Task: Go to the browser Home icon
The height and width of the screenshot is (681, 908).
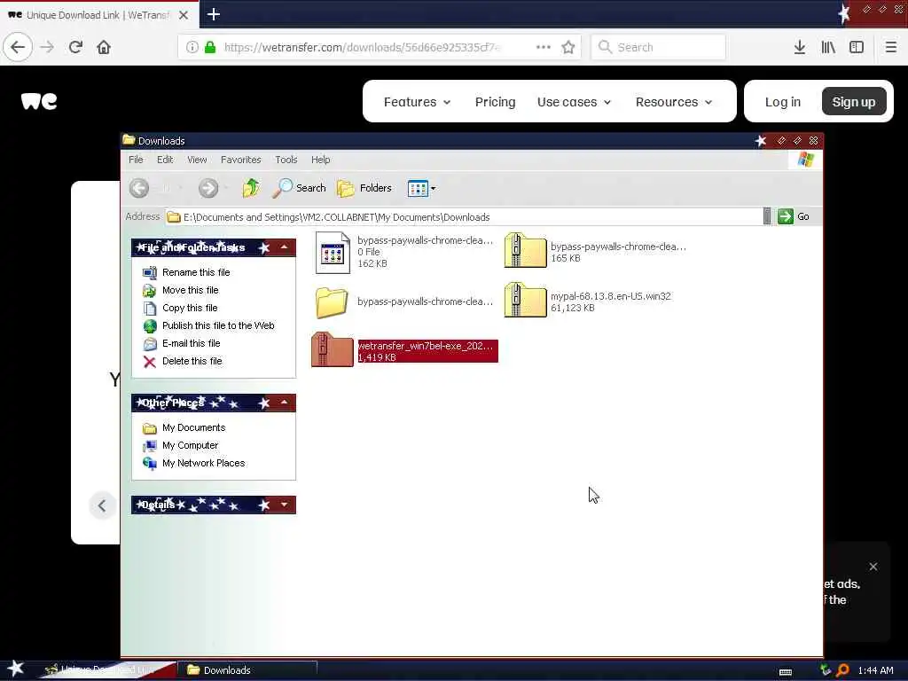Action: pyautogui.click(x=104, y=47)
